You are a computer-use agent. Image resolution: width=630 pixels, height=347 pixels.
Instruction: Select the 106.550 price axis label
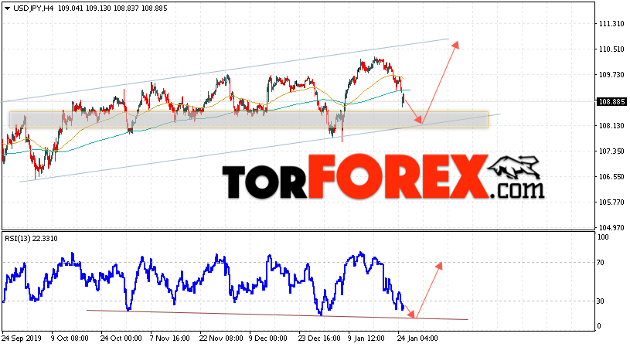click(611, 177)
